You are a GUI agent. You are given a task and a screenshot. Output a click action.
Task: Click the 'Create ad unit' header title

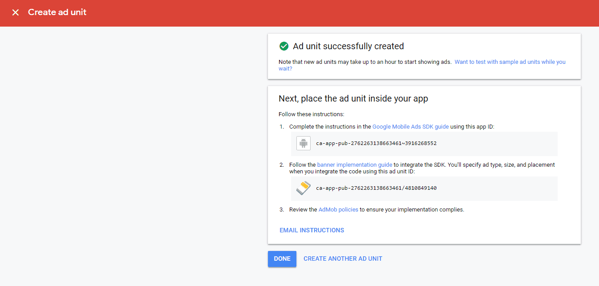click(x=57, y=12)
